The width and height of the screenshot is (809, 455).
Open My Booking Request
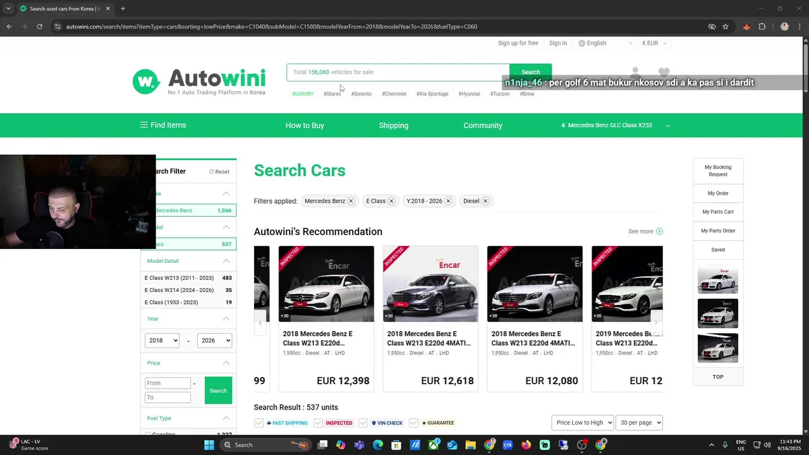(718, 171)
